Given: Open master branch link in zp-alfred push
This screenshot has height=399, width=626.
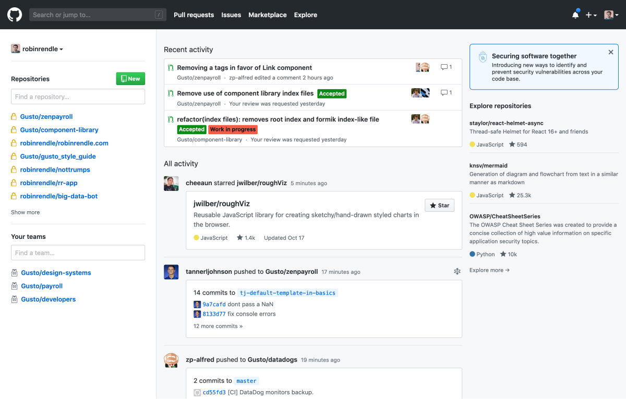Looking at the screenshot, I should [x=246, y=381].
